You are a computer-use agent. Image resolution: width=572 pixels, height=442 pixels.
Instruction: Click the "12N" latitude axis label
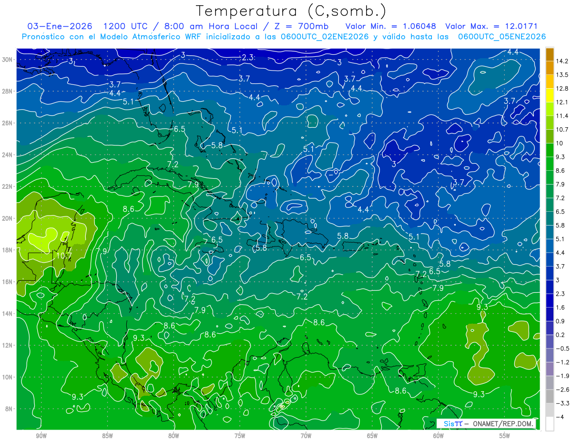tap(8, 345)
